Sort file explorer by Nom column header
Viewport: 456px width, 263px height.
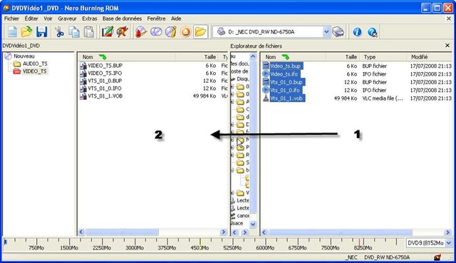(293, 57)
